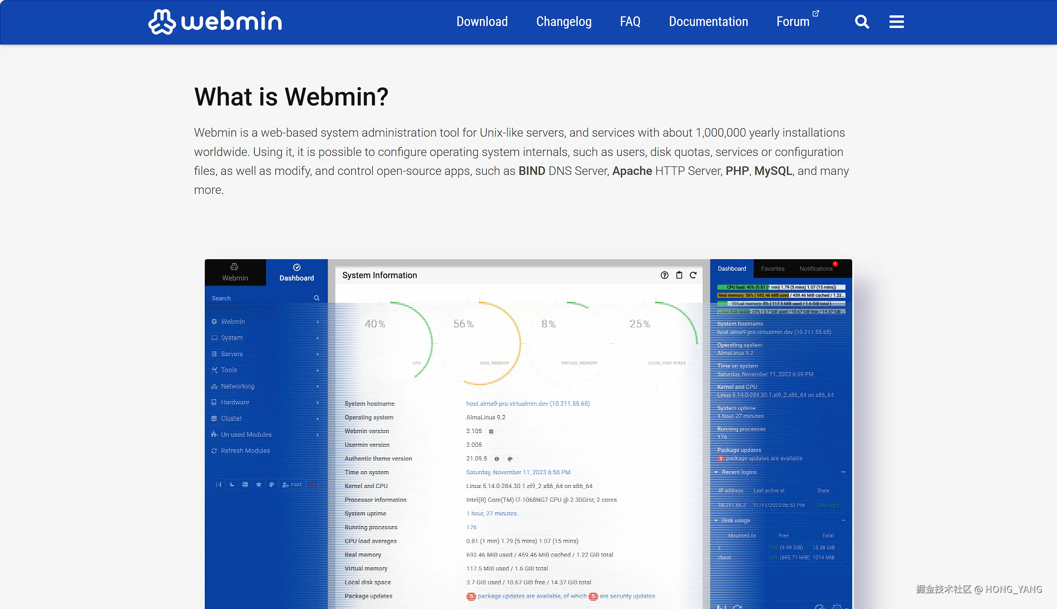Toggle night mode with the moon icon
This screenshot has height=609, width=1057.
[232, 484]
